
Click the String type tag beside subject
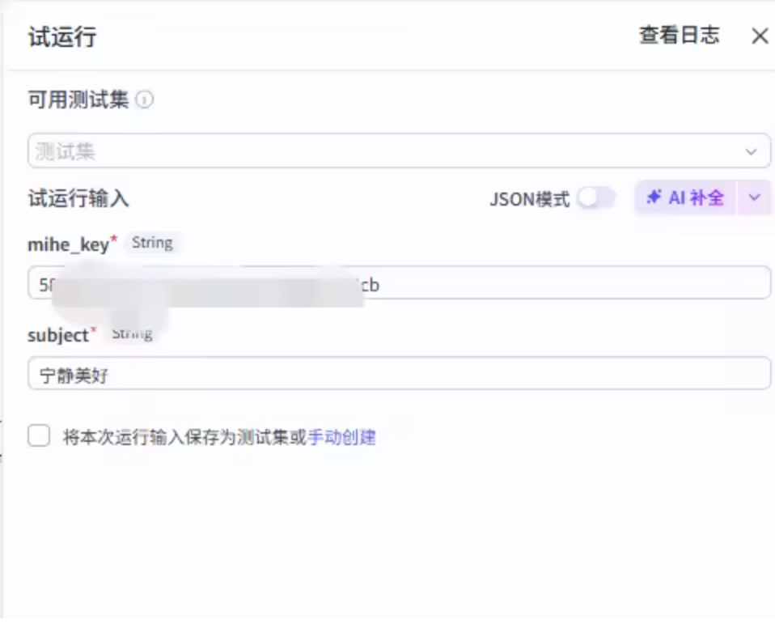coord(132,333)
